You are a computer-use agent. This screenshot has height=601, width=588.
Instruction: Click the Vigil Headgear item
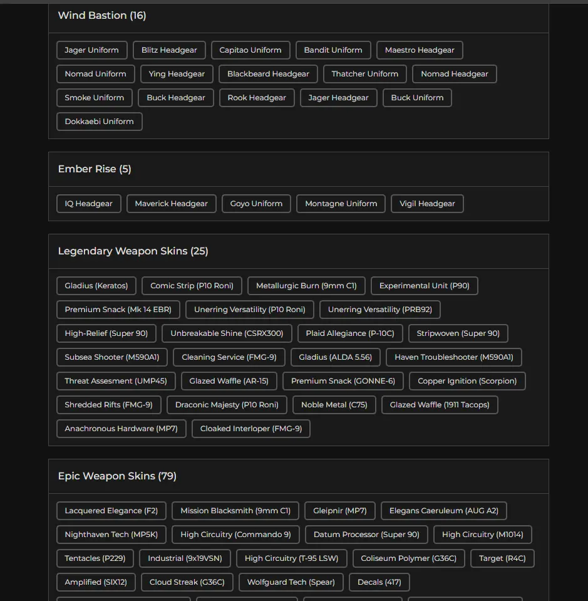pos(427,204)
